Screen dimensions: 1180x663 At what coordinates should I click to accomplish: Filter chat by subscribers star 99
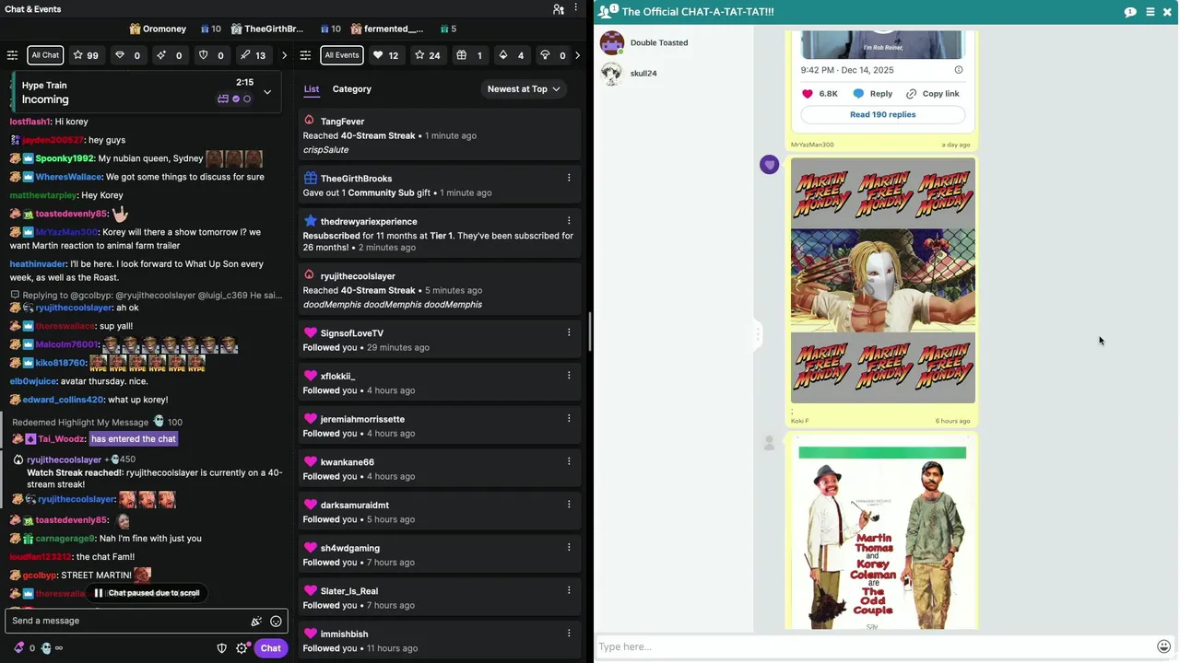pos(86,55)
